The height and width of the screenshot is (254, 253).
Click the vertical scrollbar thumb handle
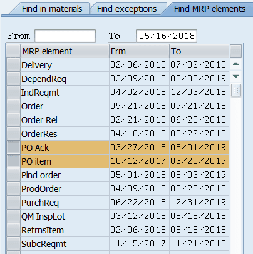click(236, 91)
